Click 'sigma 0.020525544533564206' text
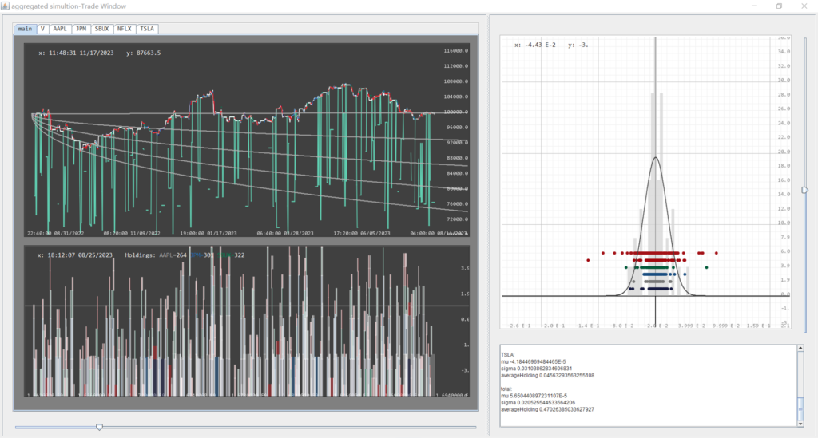This screenshot has height=438, width=818. coord(538,403)
